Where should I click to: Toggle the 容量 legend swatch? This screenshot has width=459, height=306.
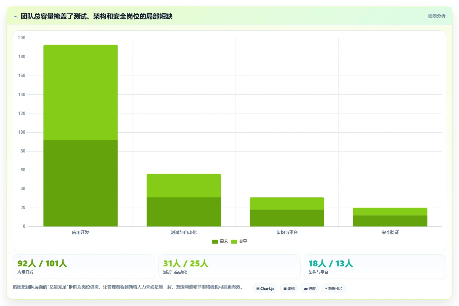tap(234, 242)
